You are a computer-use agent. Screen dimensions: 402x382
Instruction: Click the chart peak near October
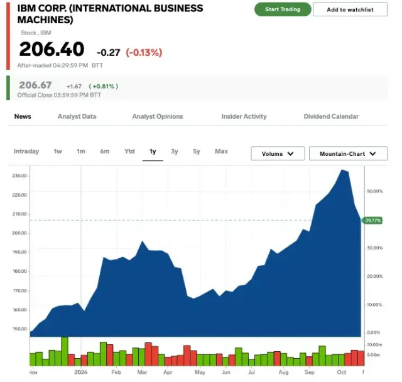(x=342, y=170)
